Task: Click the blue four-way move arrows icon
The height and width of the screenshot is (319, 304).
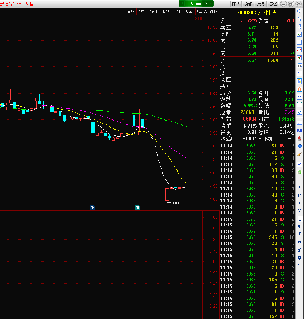Action: [x=300, y=146]
